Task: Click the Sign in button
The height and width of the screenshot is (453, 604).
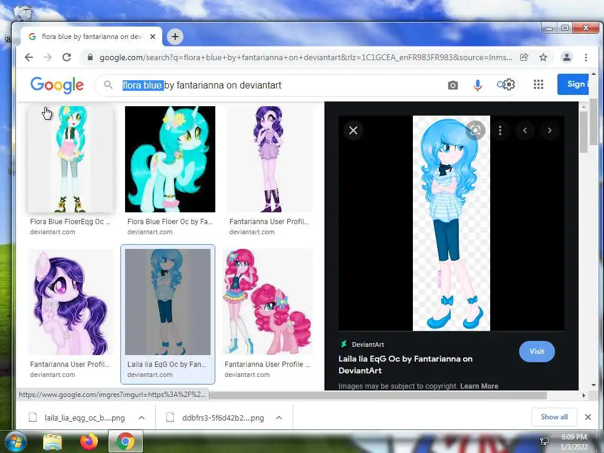Action: pos(573,84)
